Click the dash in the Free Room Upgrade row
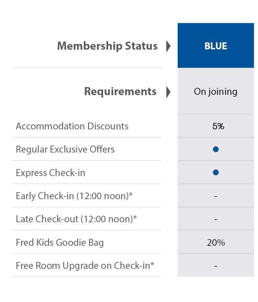258x302 pixels. (x=216, y=266)
